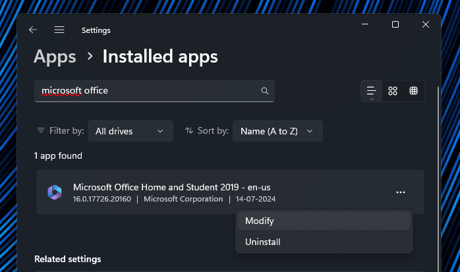Click the Installed apps heading

pos(160,57)
